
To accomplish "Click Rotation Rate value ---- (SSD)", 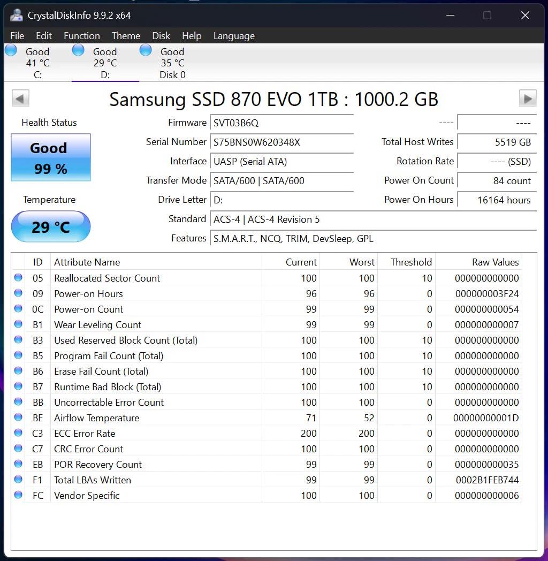I will tap(497, 161).
